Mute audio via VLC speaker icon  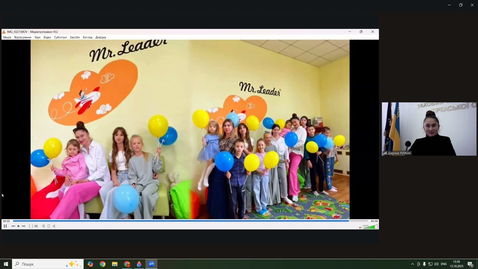[x=361, y=227]
